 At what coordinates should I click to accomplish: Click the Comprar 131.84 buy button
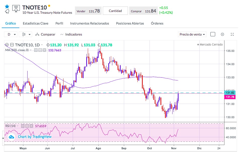pos(143,11)
